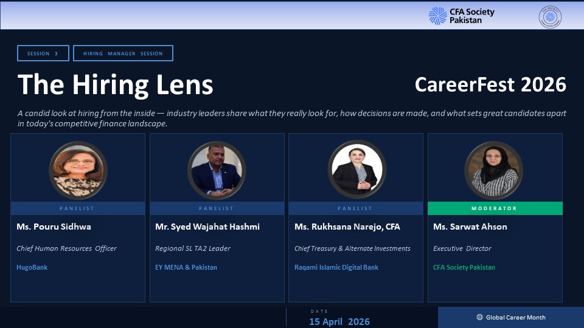Click the title Regional SL TA2 Leader
584x328 pixels.
pos(193,248)
